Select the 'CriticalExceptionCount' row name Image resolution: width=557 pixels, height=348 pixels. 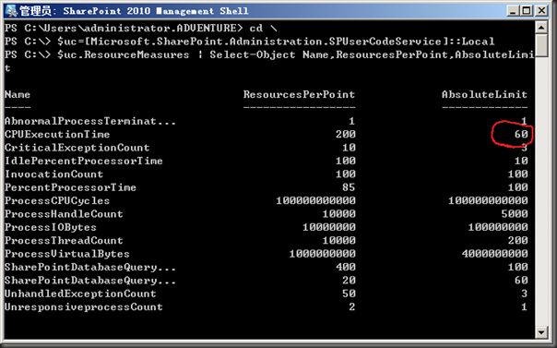[77, 148]
